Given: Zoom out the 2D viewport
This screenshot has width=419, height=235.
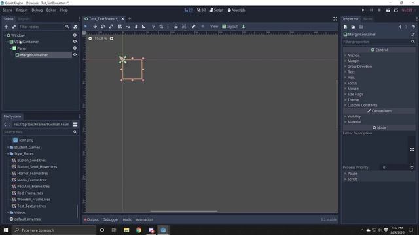Looking at the screenshot, I should [90, 39].
